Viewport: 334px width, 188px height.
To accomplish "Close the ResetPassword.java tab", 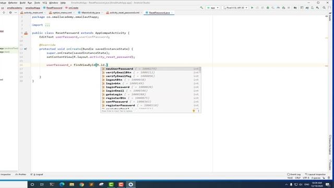I will click(x=172, y=13).
